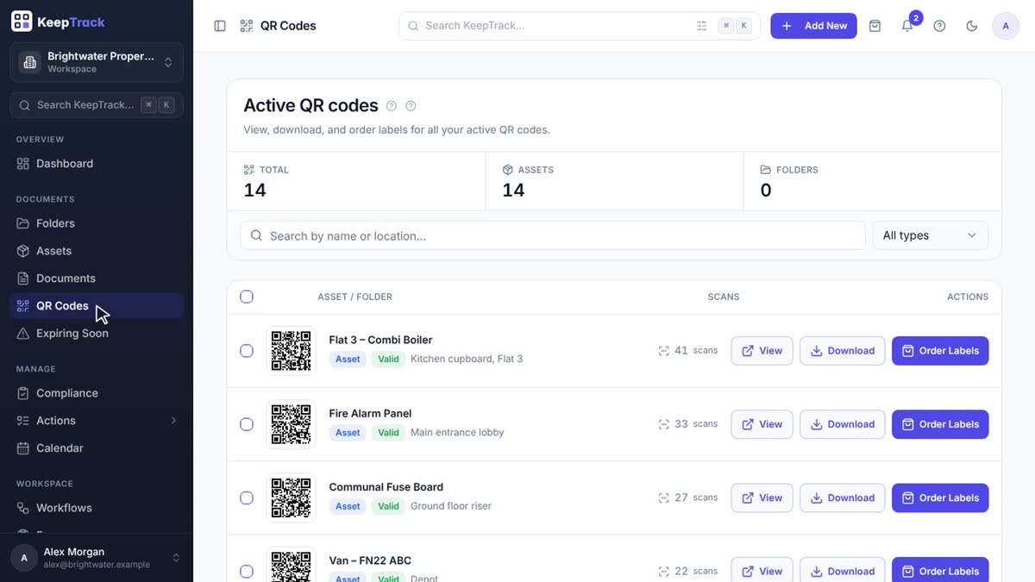The image size is (1035, 582).
Task: Open Expiring Soon in the sidebar
Action: tap(97, 334)
